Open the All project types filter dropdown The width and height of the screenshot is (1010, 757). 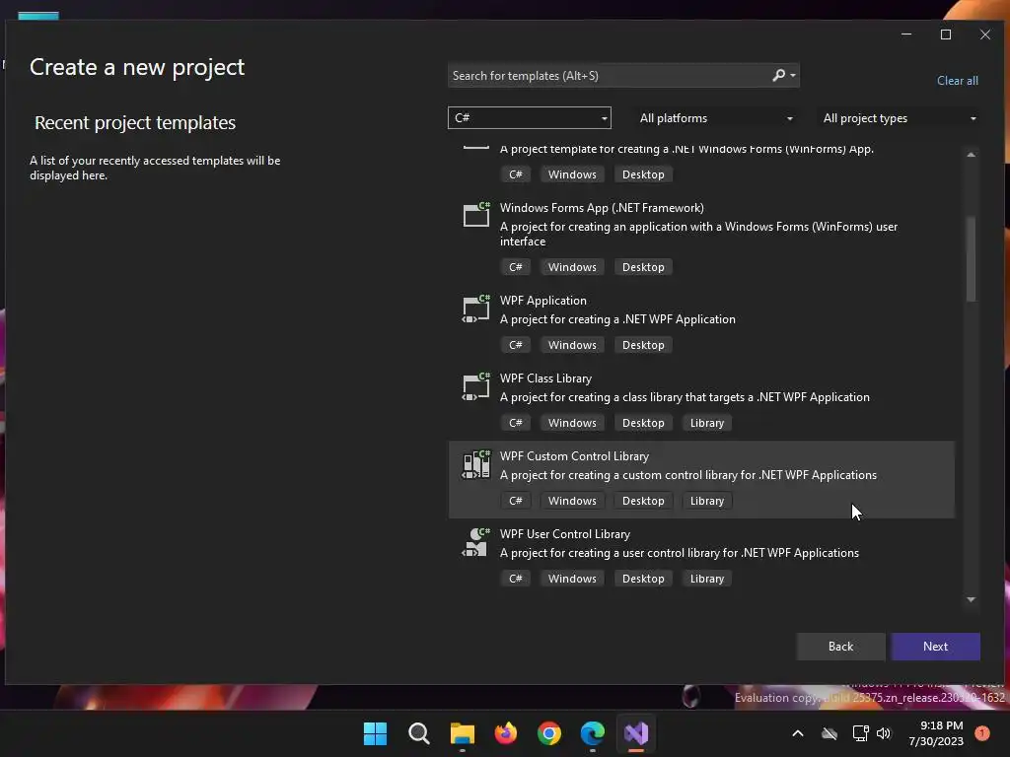coord(899,118)
